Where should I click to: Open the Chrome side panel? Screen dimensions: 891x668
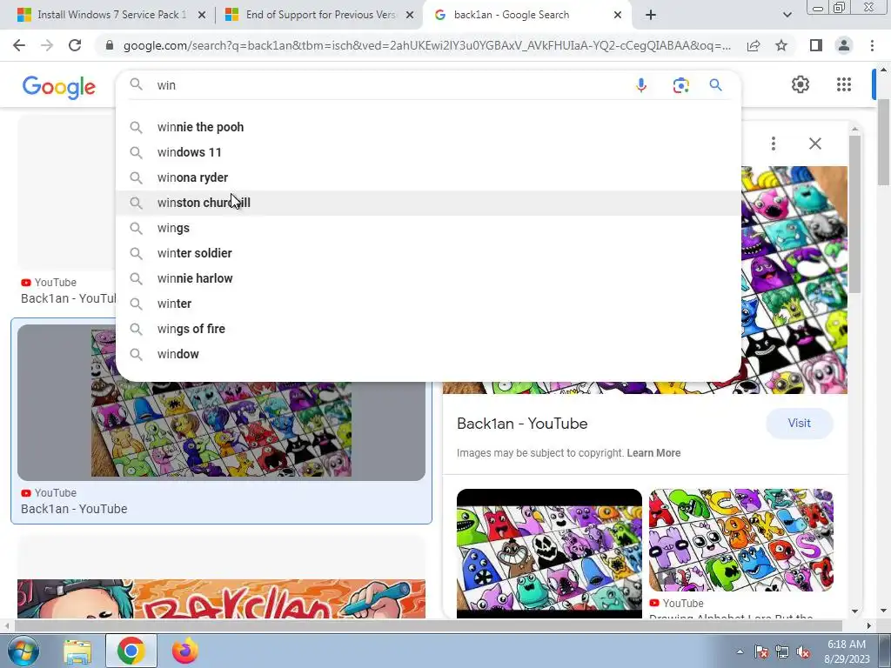(816, 45)
